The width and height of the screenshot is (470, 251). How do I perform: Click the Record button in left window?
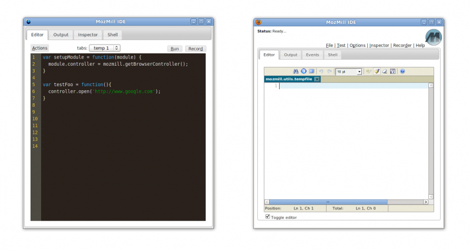pos(196,49)
